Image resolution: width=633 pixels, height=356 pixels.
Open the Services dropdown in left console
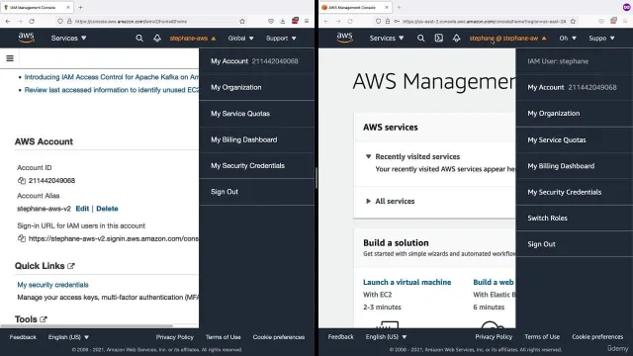(x=68, y=38)
